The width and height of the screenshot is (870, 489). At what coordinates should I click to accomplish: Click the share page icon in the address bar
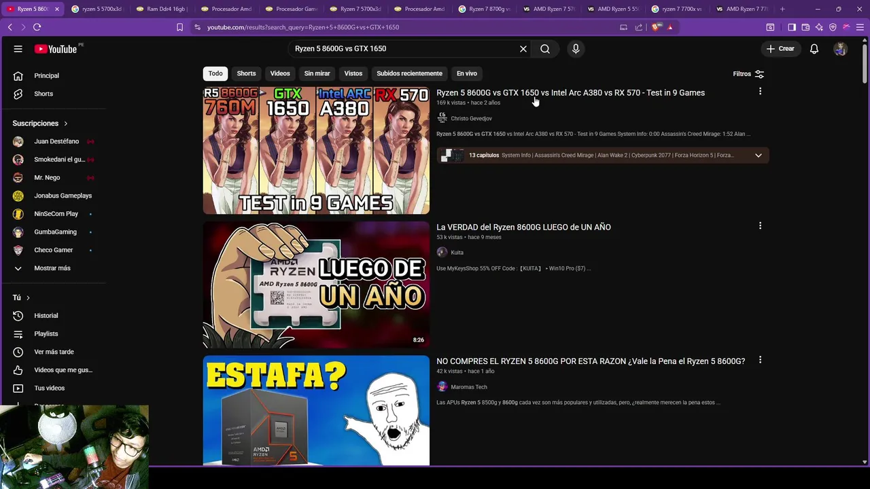pyautogui.click(x=639, y=27)
